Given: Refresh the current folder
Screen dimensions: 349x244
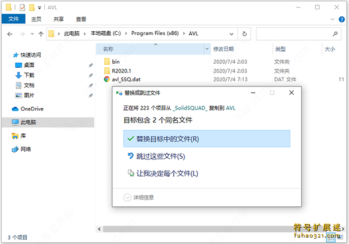Looking at the screenshot, I should click(x=244, y=34).
